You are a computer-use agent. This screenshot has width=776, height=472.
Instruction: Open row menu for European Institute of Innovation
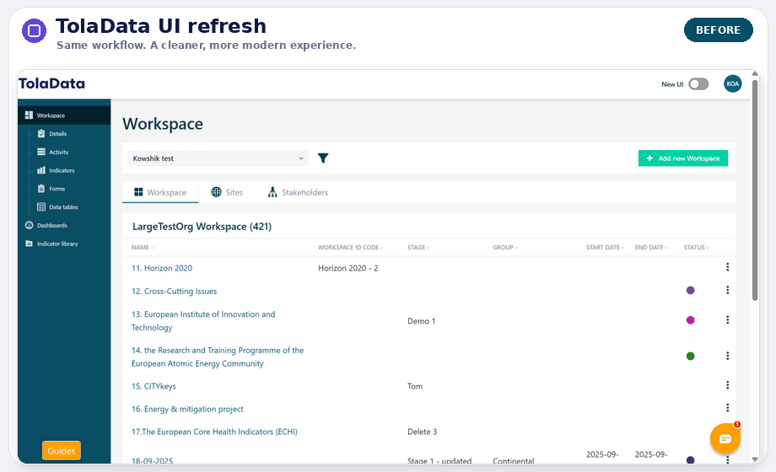(727, 320)
